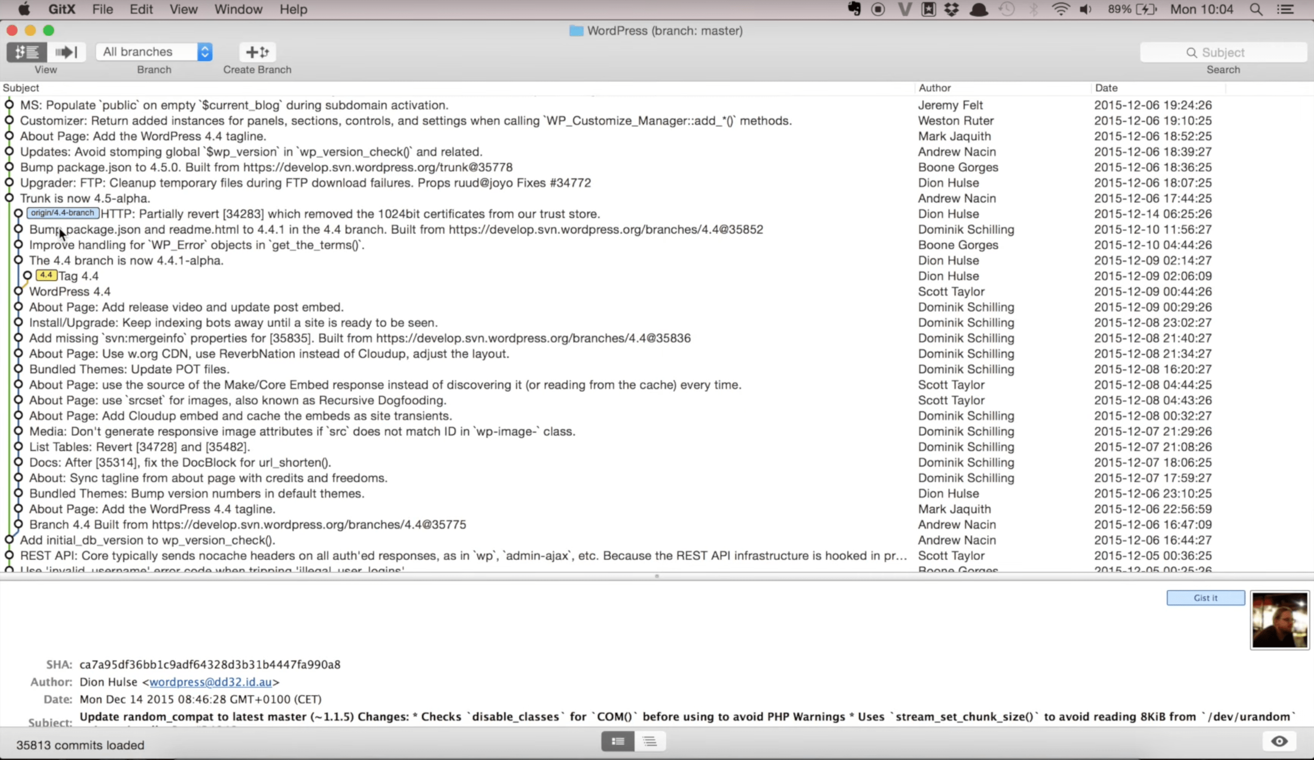Sort by the Author column header
The width and height of the screenshot is (1314, 760).
point(934,88)
